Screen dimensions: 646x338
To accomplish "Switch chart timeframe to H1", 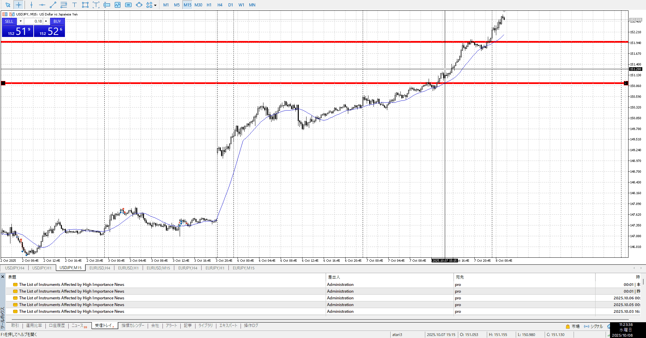I will [209, 5].
